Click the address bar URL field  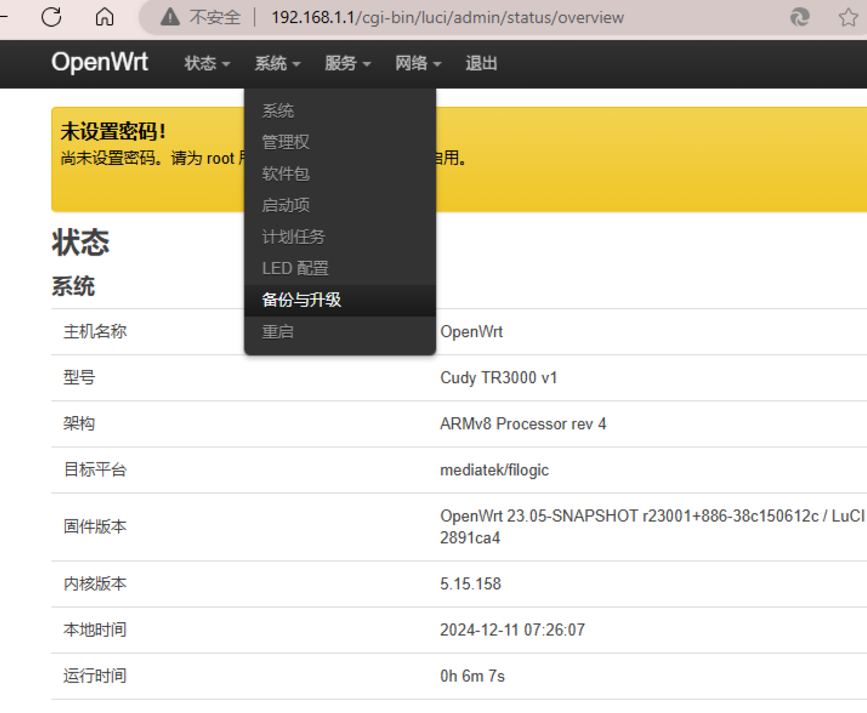click(x=447, y=18)
